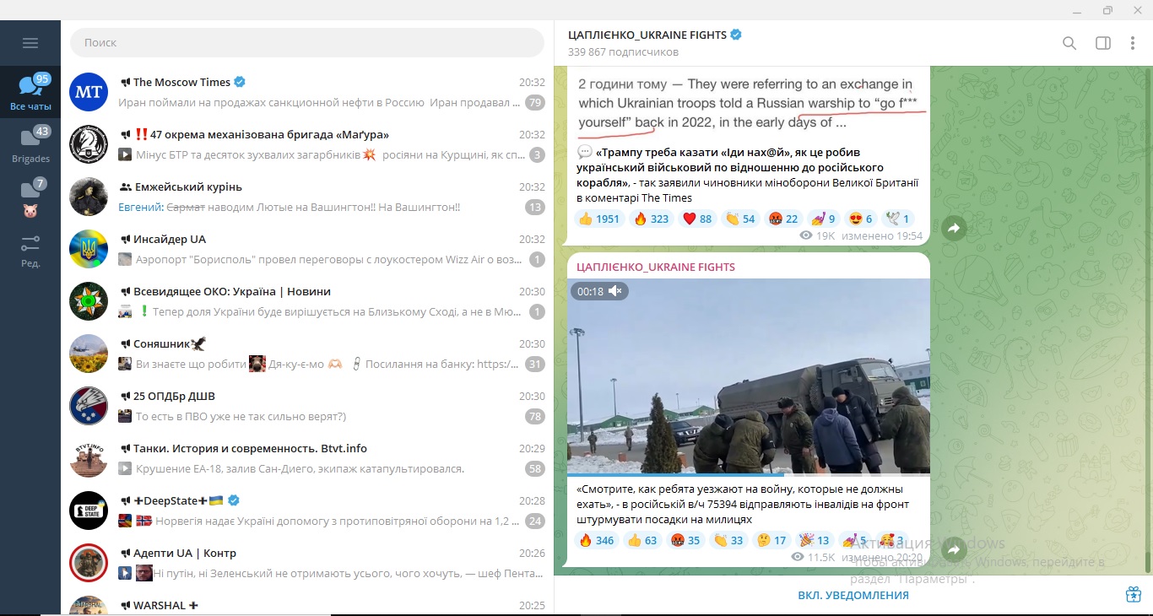Open the gift icon beside notifications button
Image resolution: width=1153 pixels, height=616 pixels.
click(1134, 595)
